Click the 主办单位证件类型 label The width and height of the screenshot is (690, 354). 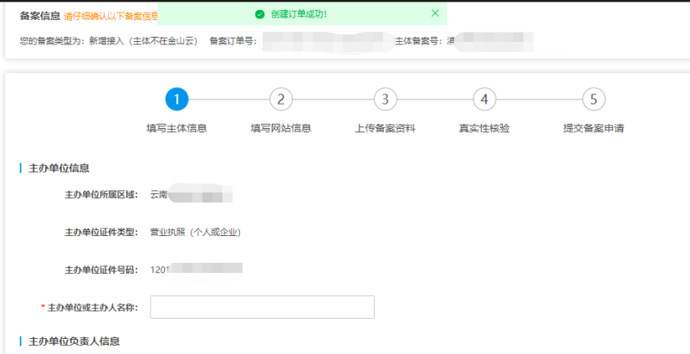[x=101, y=232]
